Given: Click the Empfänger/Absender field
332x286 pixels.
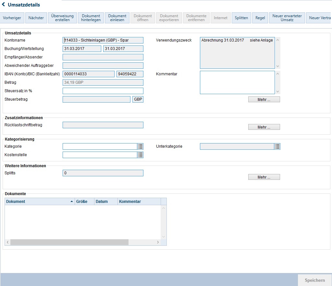Looking at the screenshot, I should pos(103,57).
